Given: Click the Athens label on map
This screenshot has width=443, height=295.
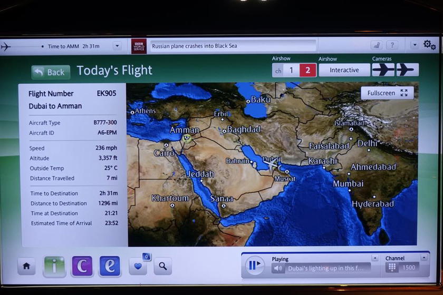Looking at the screenshot, I should tap(145, 111).
